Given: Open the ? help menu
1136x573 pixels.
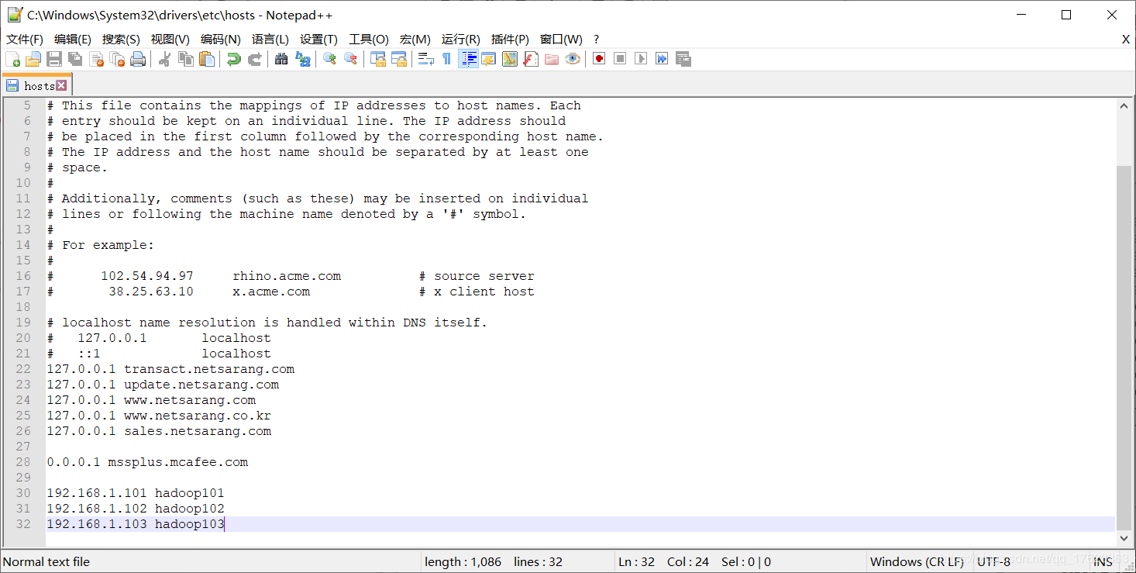Looking at the screenshot, I should point(596,40).
